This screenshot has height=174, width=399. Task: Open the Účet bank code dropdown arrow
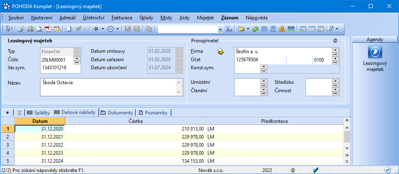click(x=336, y=58)
